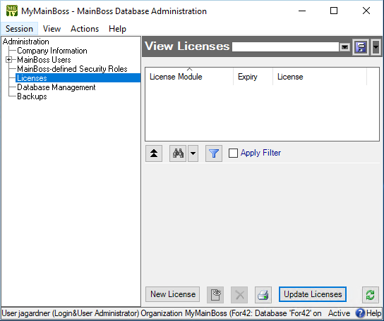Open the Session menu

[19, 29]
